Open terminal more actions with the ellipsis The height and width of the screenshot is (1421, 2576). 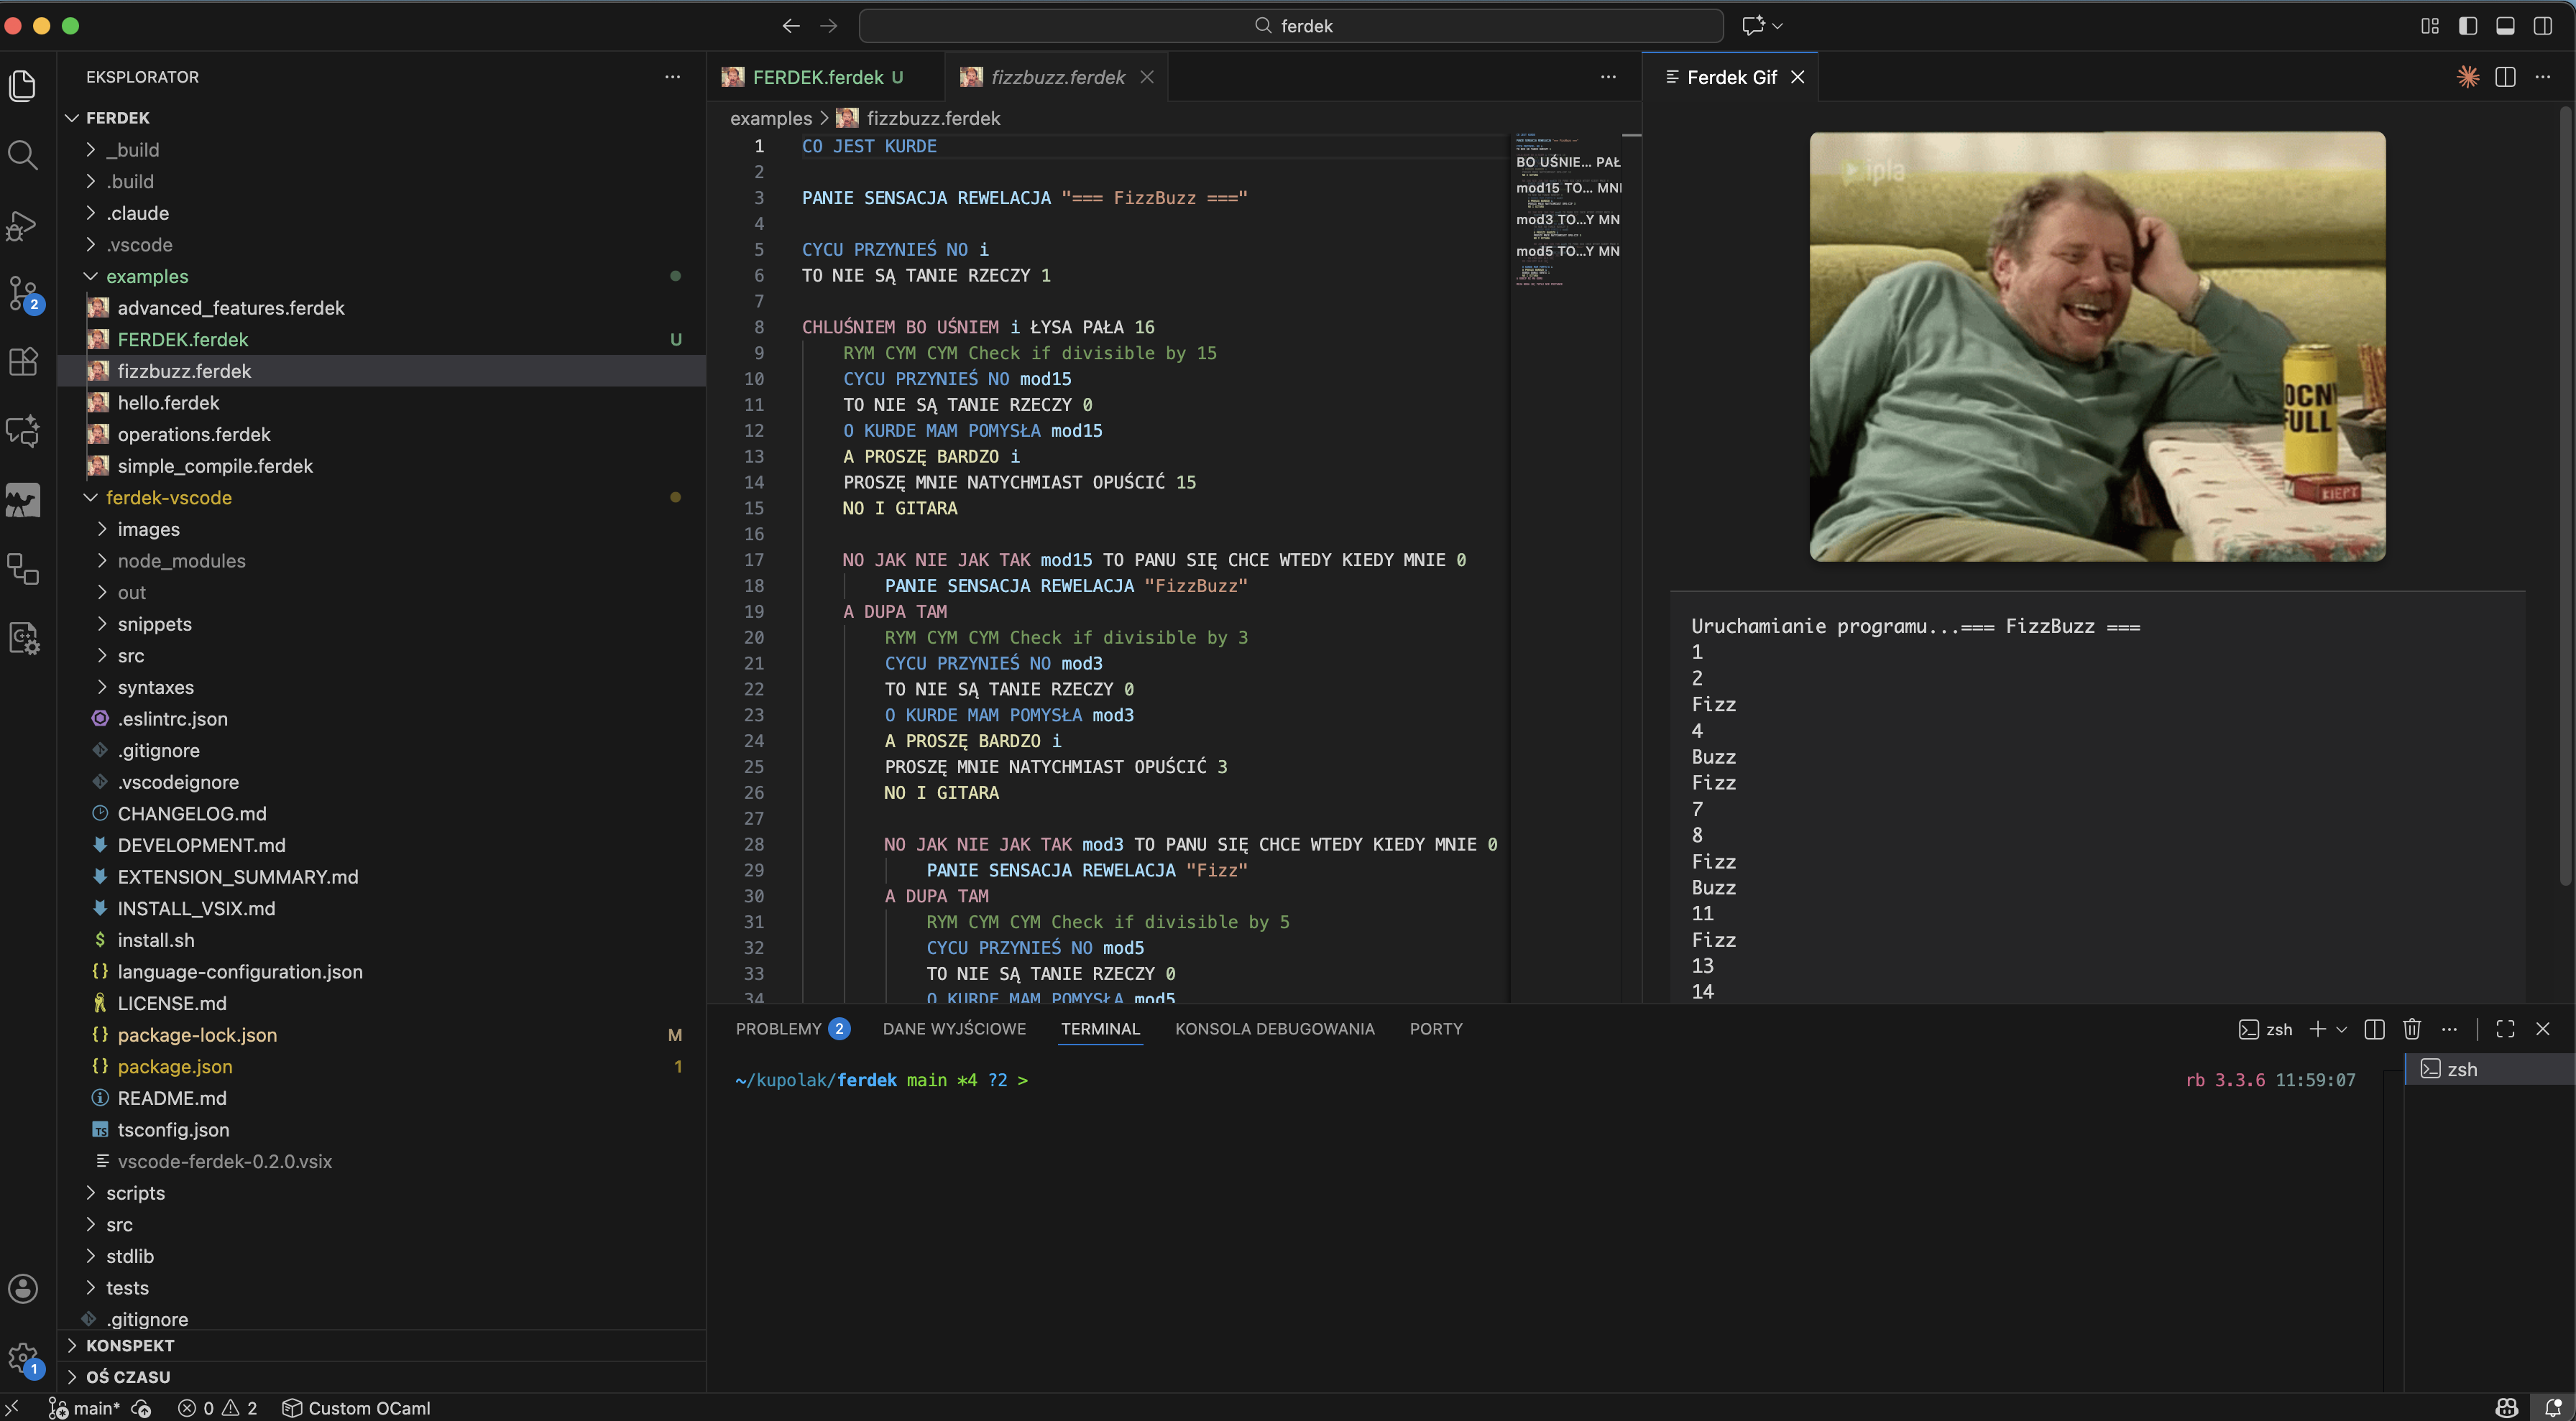pyautogui.click(x=2450, y=1028)
